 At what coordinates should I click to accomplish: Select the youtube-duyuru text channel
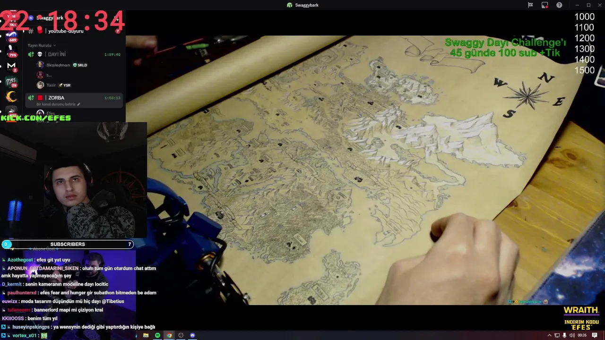coord(66,31)
